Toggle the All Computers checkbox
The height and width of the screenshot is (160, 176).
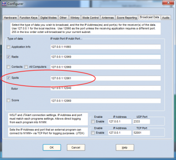click(26, 67)
